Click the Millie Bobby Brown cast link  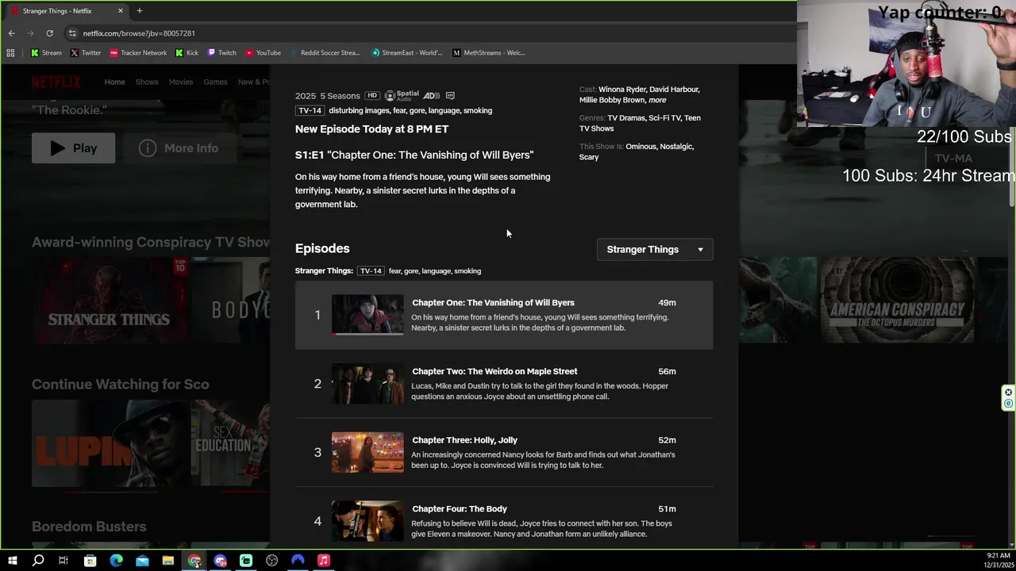[612, 100]
